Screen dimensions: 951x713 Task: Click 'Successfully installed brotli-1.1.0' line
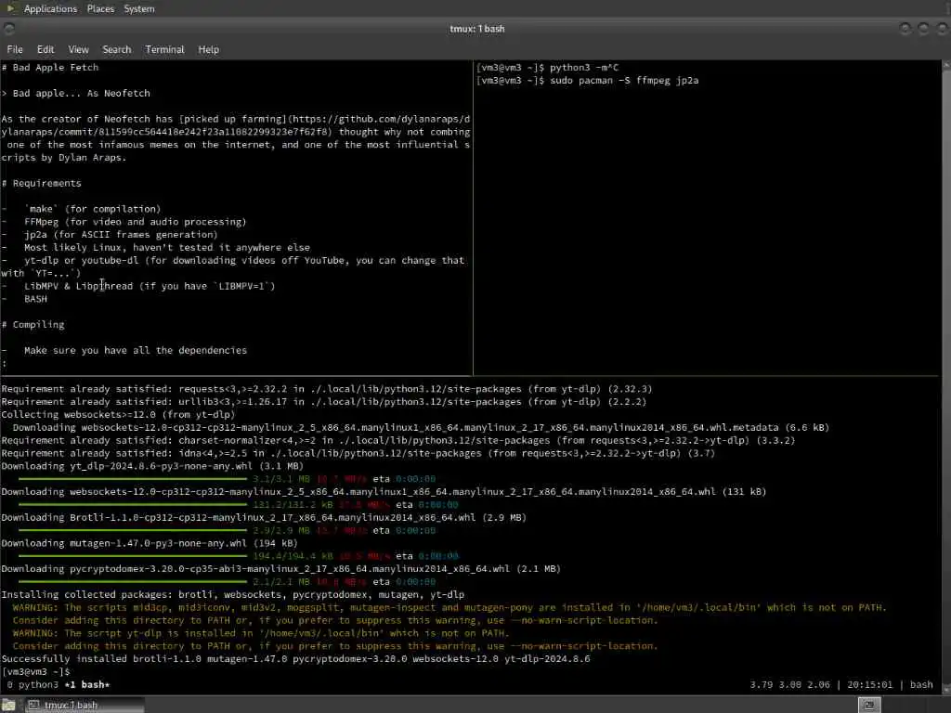(295, 659)
